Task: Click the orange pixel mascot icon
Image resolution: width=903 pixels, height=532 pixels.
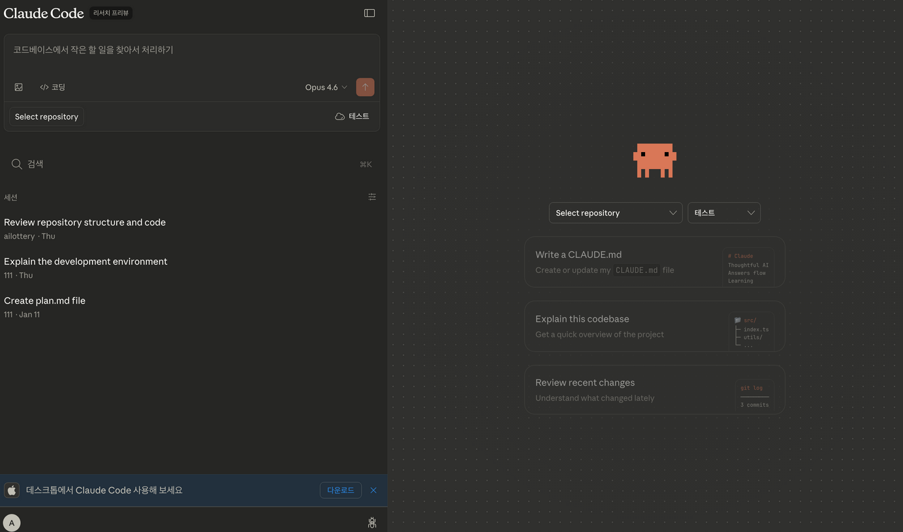Action: tap(654, 161)
